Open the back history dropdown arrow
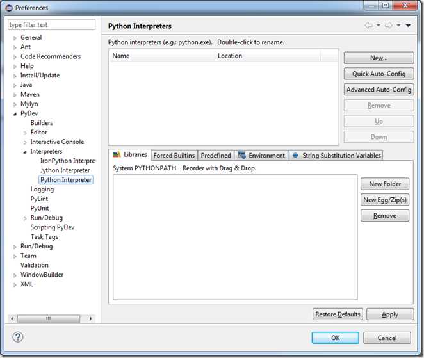Viewport: 424px width, 358px height. point(379,26)
